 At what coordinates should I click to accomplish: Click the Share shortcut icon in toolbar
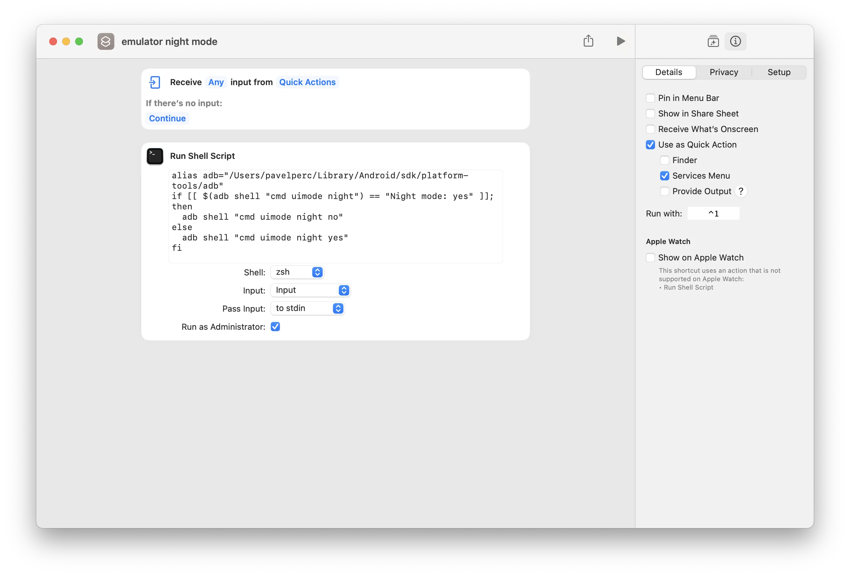pos(588,41)
